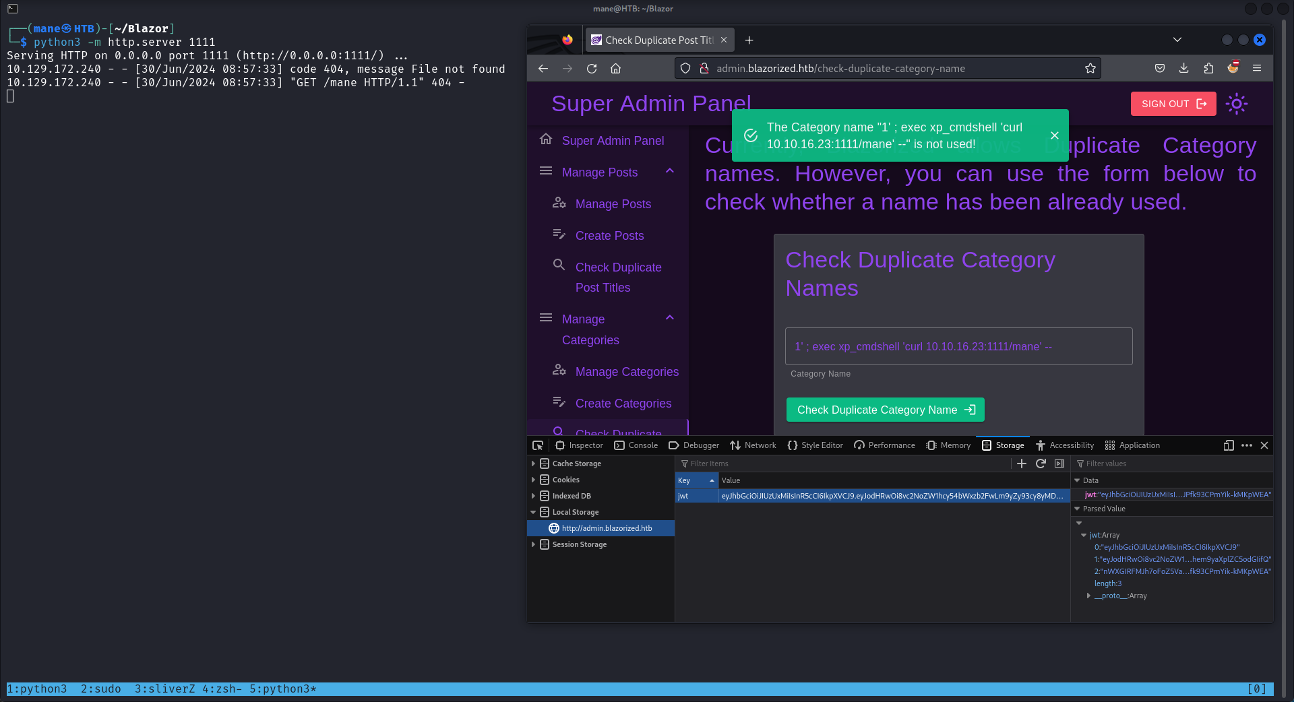Toggle responsive design mode icon
The height and width of the screenshot is (702, 1294).
(1229, 445)
